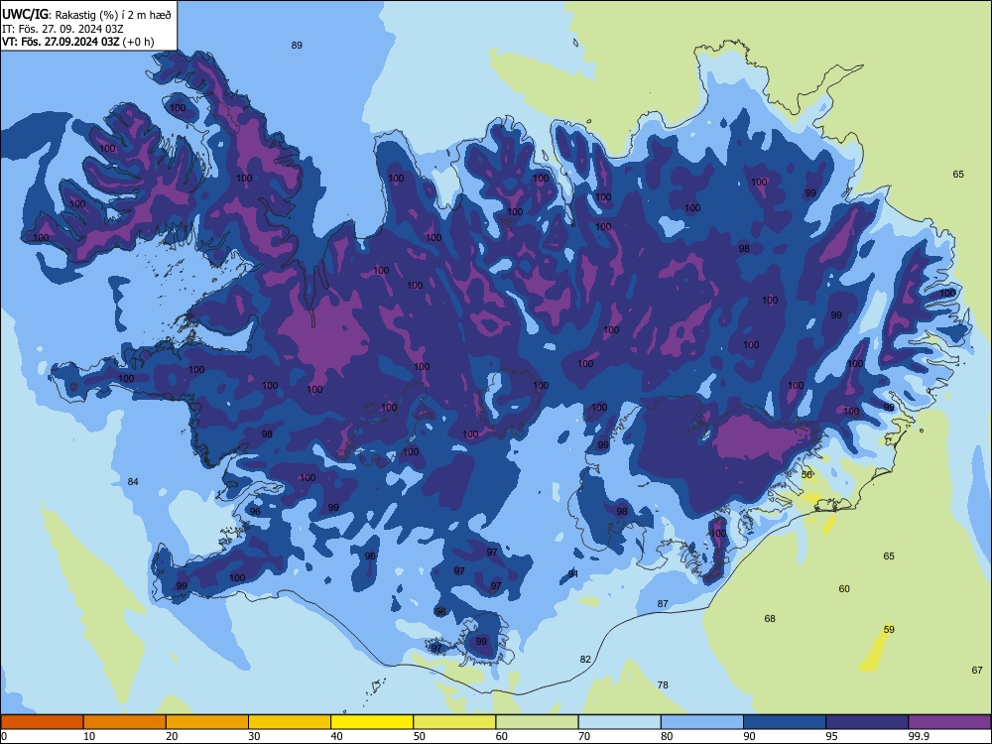Click the 50–60 yellow-green legend swatch
The width and height of the screenshot is (992, 744).
(454, 722)
